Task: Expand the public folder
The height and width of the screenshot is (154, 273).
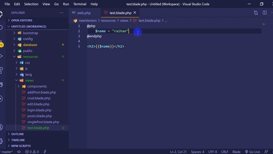Action: point(28,50)
